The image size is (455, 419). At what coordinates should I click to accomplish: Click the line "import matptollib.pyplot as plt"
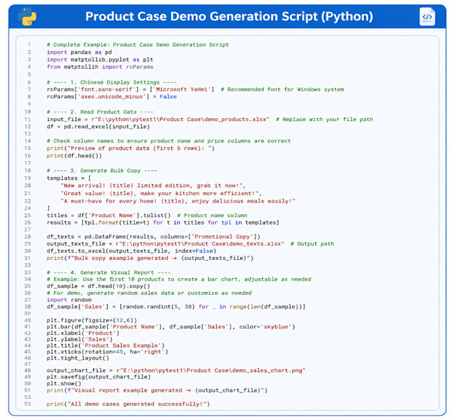(100, 59)
